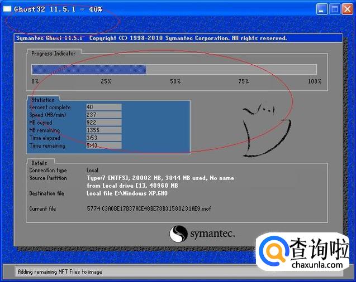Click the MB copied value 922
Image resolution: width=356 pixels, height=282 pixels.
(x=104, y=123)
